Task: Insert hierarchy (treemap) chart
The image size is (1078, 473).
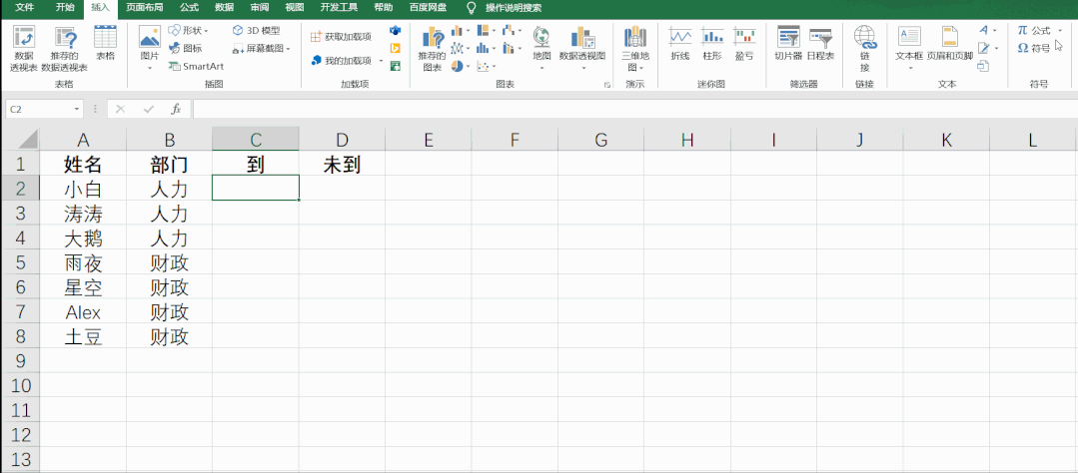Action: tap(486, 30)
